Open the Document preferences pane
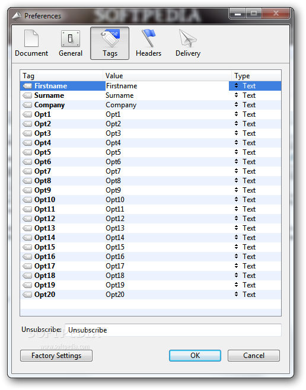The height and width of the screenshot is (390, 306). point(31,43)
